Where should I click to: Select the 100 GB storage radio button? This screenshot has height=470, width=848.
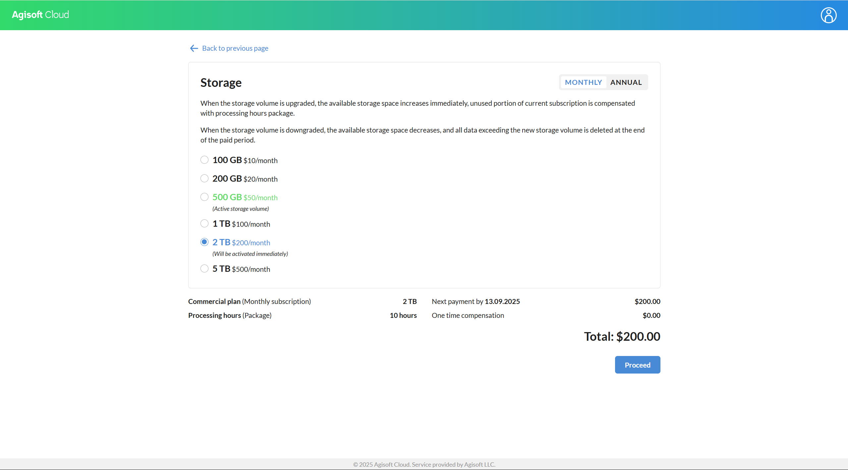click(204, 160)
